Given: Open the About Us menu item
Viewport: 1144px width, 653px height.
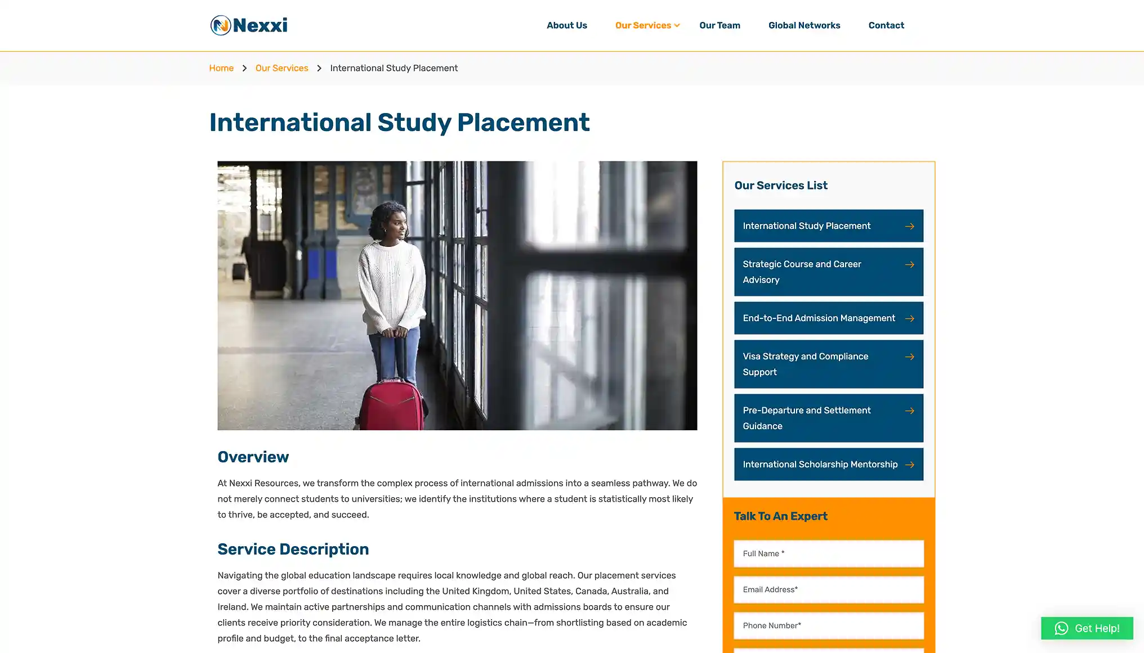Looking at the screenshot, I should pyautogui.click(x=566, y=25).
